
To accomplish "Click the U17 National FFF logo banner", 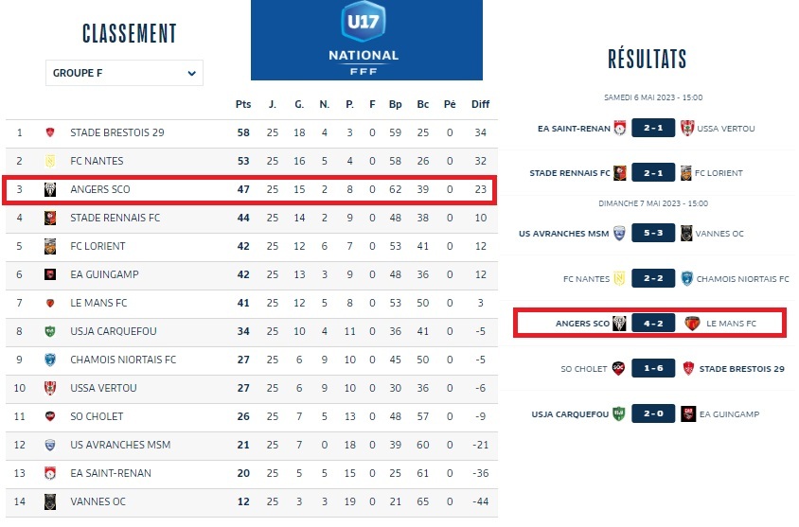I will [x=366, y=41].
